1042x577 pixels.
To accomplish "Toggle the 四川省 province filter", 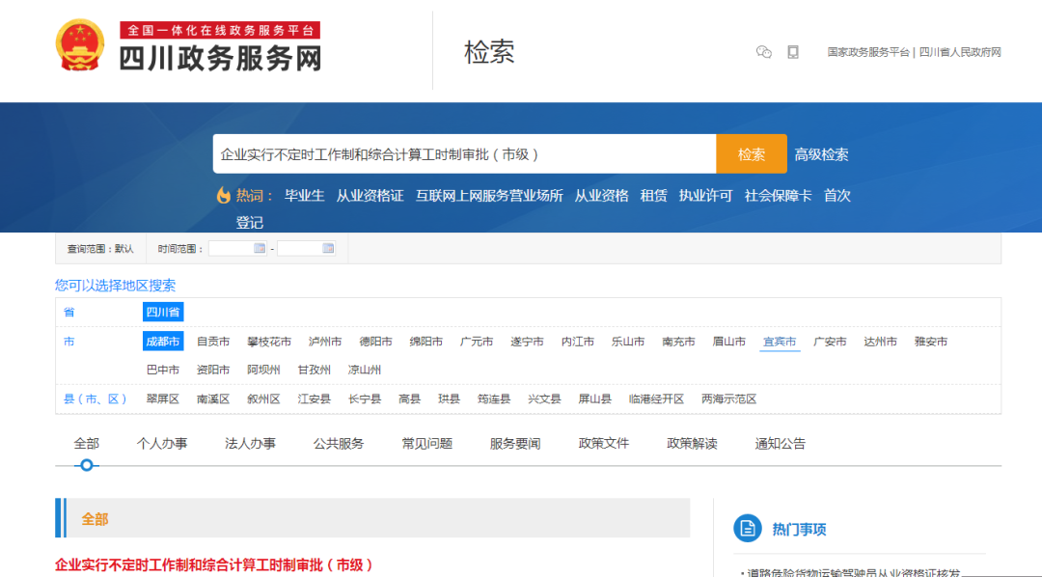I will (162, 312).
